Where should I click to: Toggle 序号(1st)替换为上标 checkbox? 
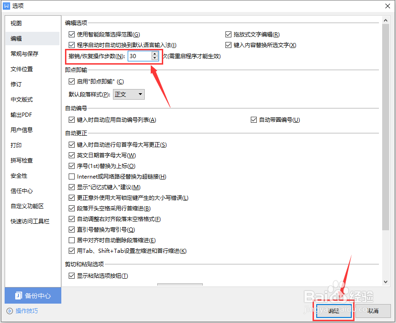click(72, 166)
